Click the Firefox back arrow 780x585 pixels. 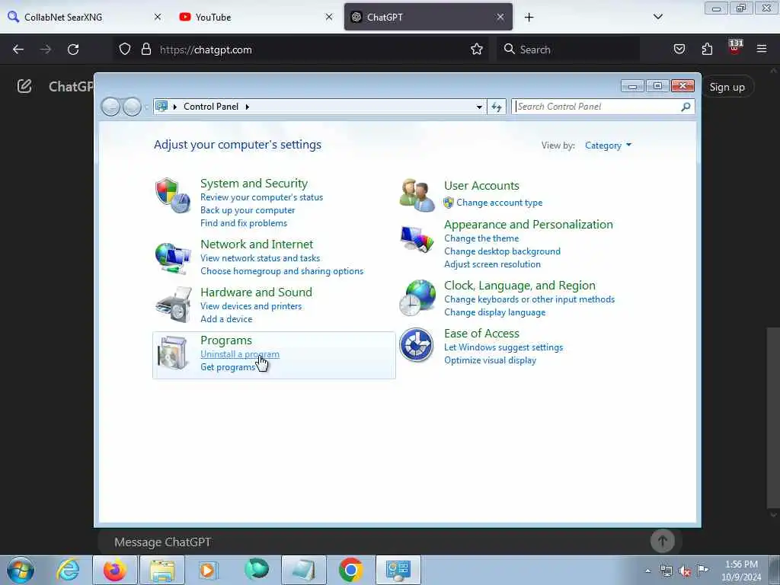(x=18, y=50)
